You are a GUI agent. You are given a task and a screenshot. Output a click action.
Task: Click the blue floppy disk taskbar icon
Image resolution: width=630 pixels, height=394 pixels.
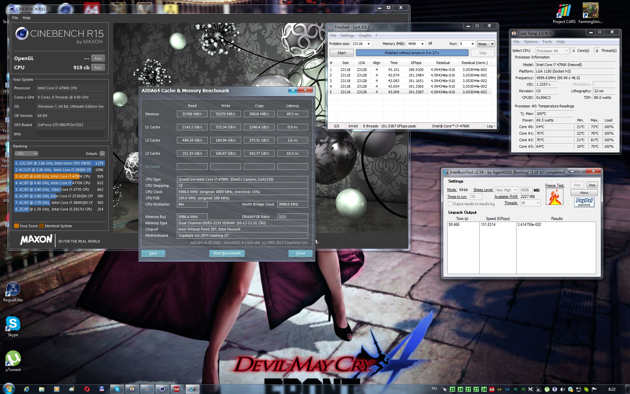click(102, 389)
